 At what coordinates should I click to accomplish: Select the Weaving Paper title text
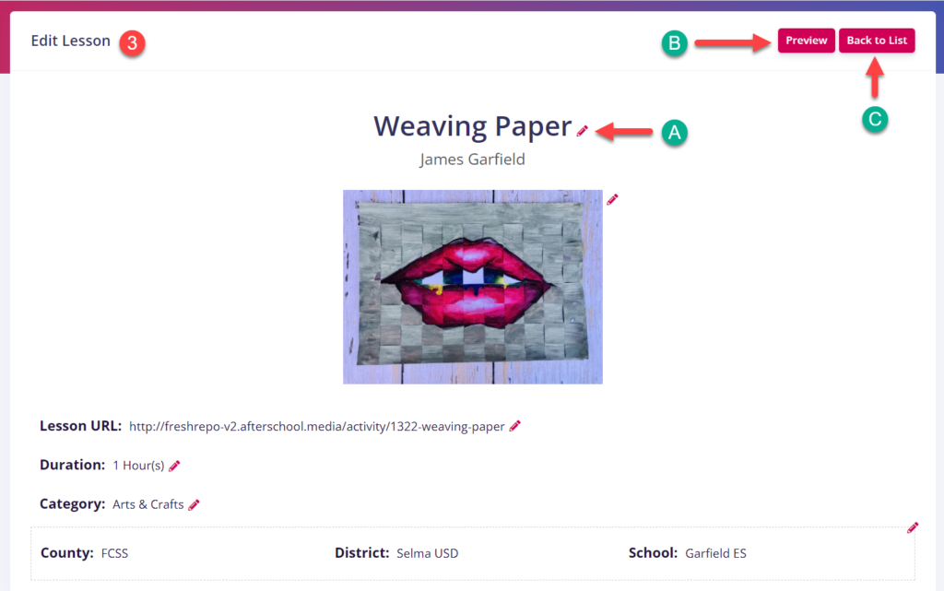(473, 126)
